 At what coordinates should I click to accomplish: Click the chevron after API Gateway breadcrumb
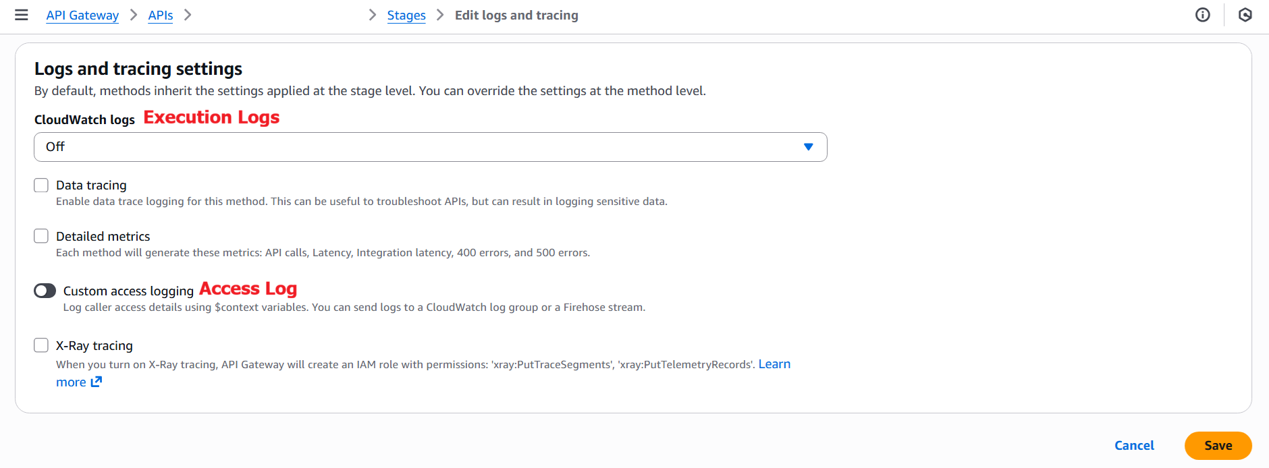click(x=134, y=15)
